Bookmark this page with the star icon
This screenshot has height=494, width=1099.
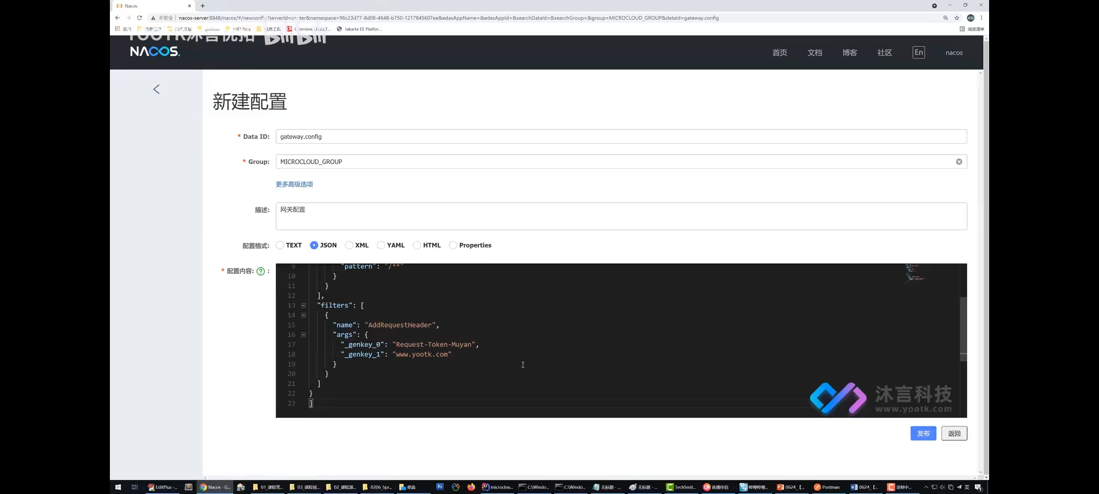(957, 18)
